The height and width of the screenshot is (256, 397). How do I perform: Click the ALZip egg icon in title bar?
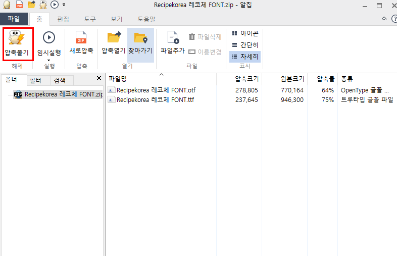click(x=7, y=5)
